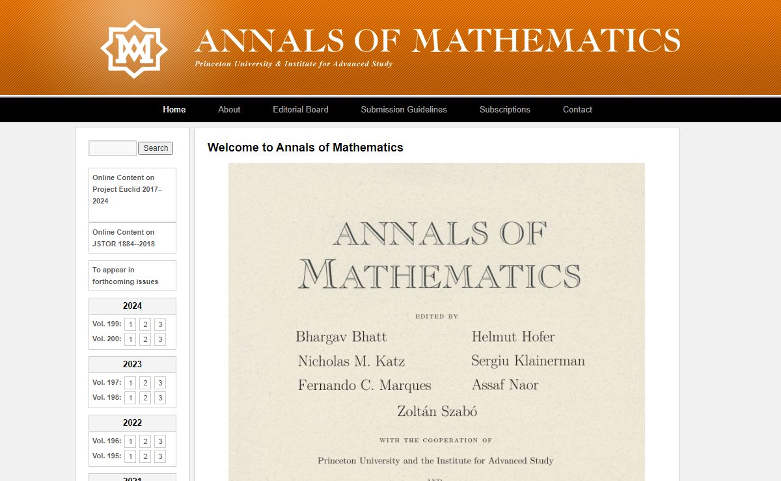
Task: Open Vol. 200 issue 2
Action: [x=145, y=339]
